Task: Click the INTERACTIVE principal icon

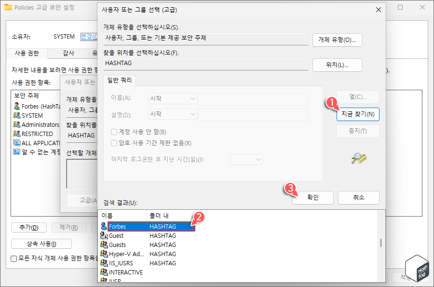Action: click(x=104, y=272)
